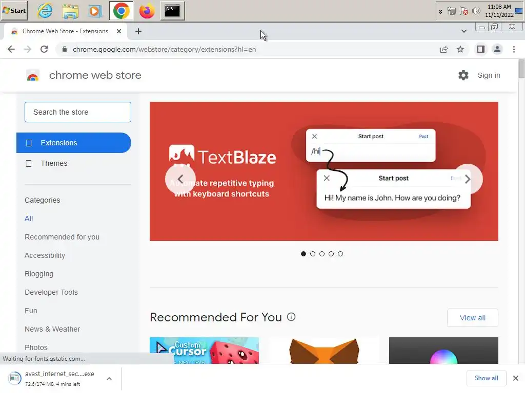Choose Recommended for you category
525x393 pixels.
[x=62, y=237]
